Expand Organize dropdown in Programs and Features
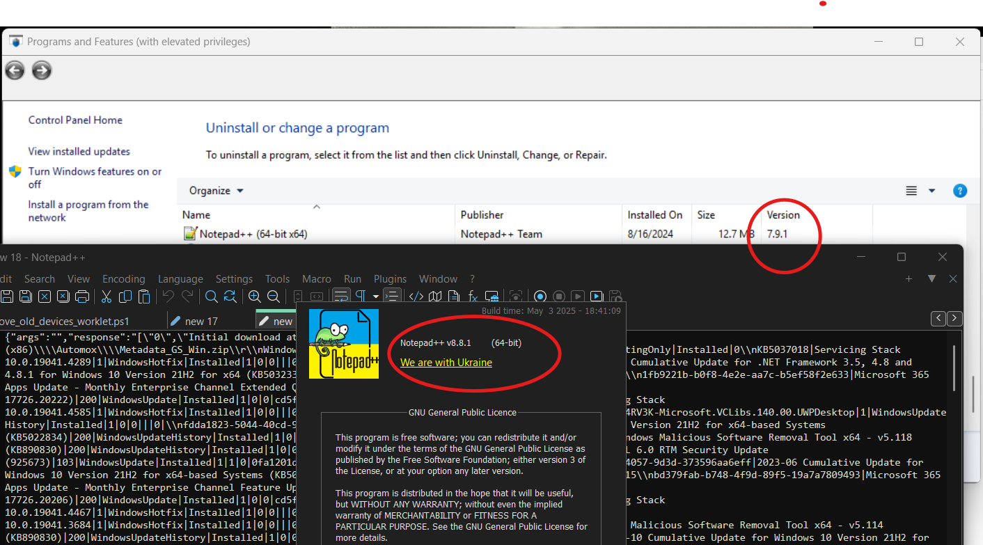The image size is (983, 545). pos(217,191)
